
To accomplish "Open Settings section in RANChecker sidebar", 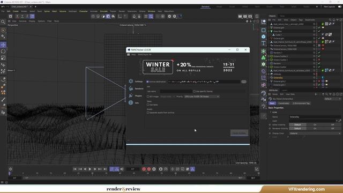I will [x=136, y=81].
